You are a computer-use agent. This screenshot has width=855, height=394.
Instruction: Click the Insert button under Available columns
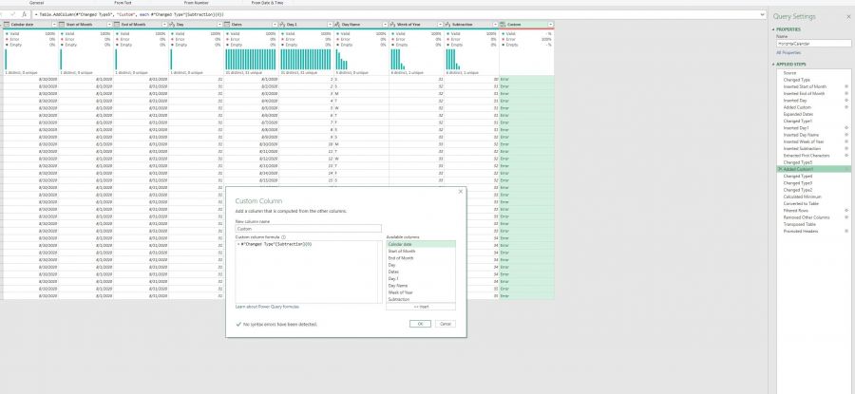421,307
